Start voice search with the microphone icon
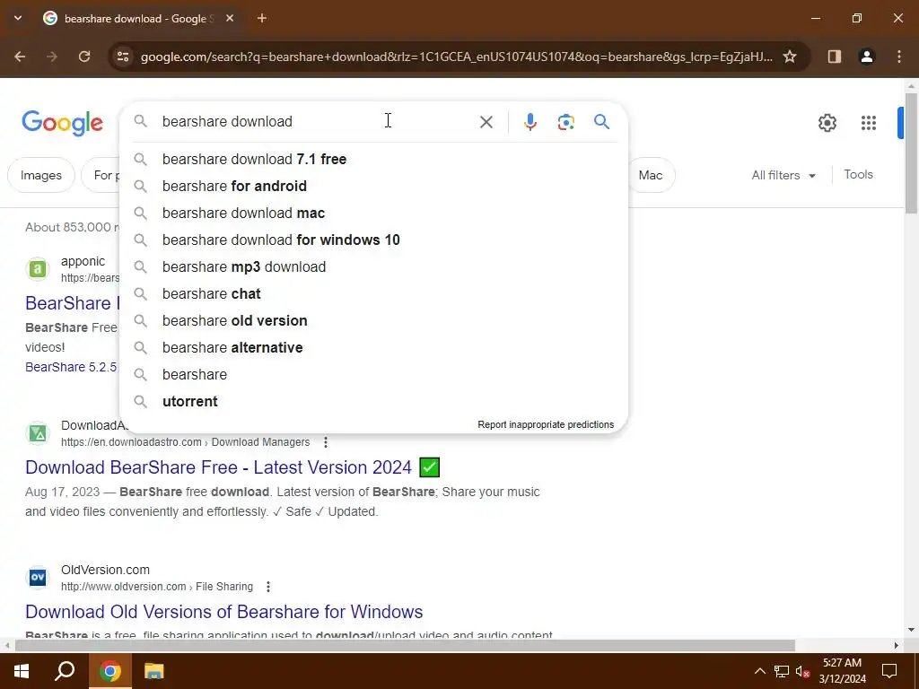 pos(530,122)
